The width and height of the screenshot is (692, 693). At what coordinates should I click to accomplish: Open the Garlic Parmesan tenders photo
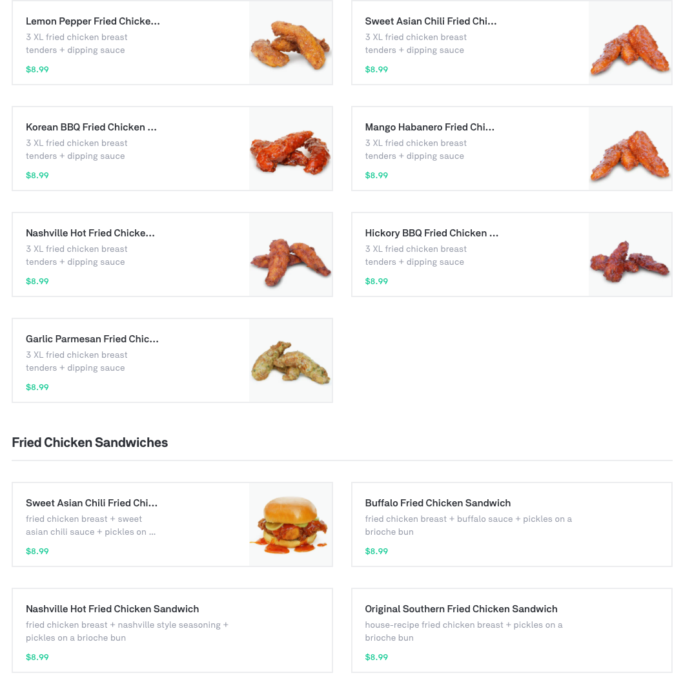click(x=290, y=361)
